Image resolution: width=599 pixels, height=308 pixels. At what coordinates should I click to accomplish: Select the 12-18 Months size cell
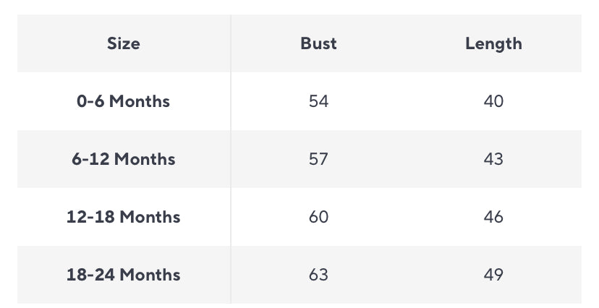[x=124, y=217]
